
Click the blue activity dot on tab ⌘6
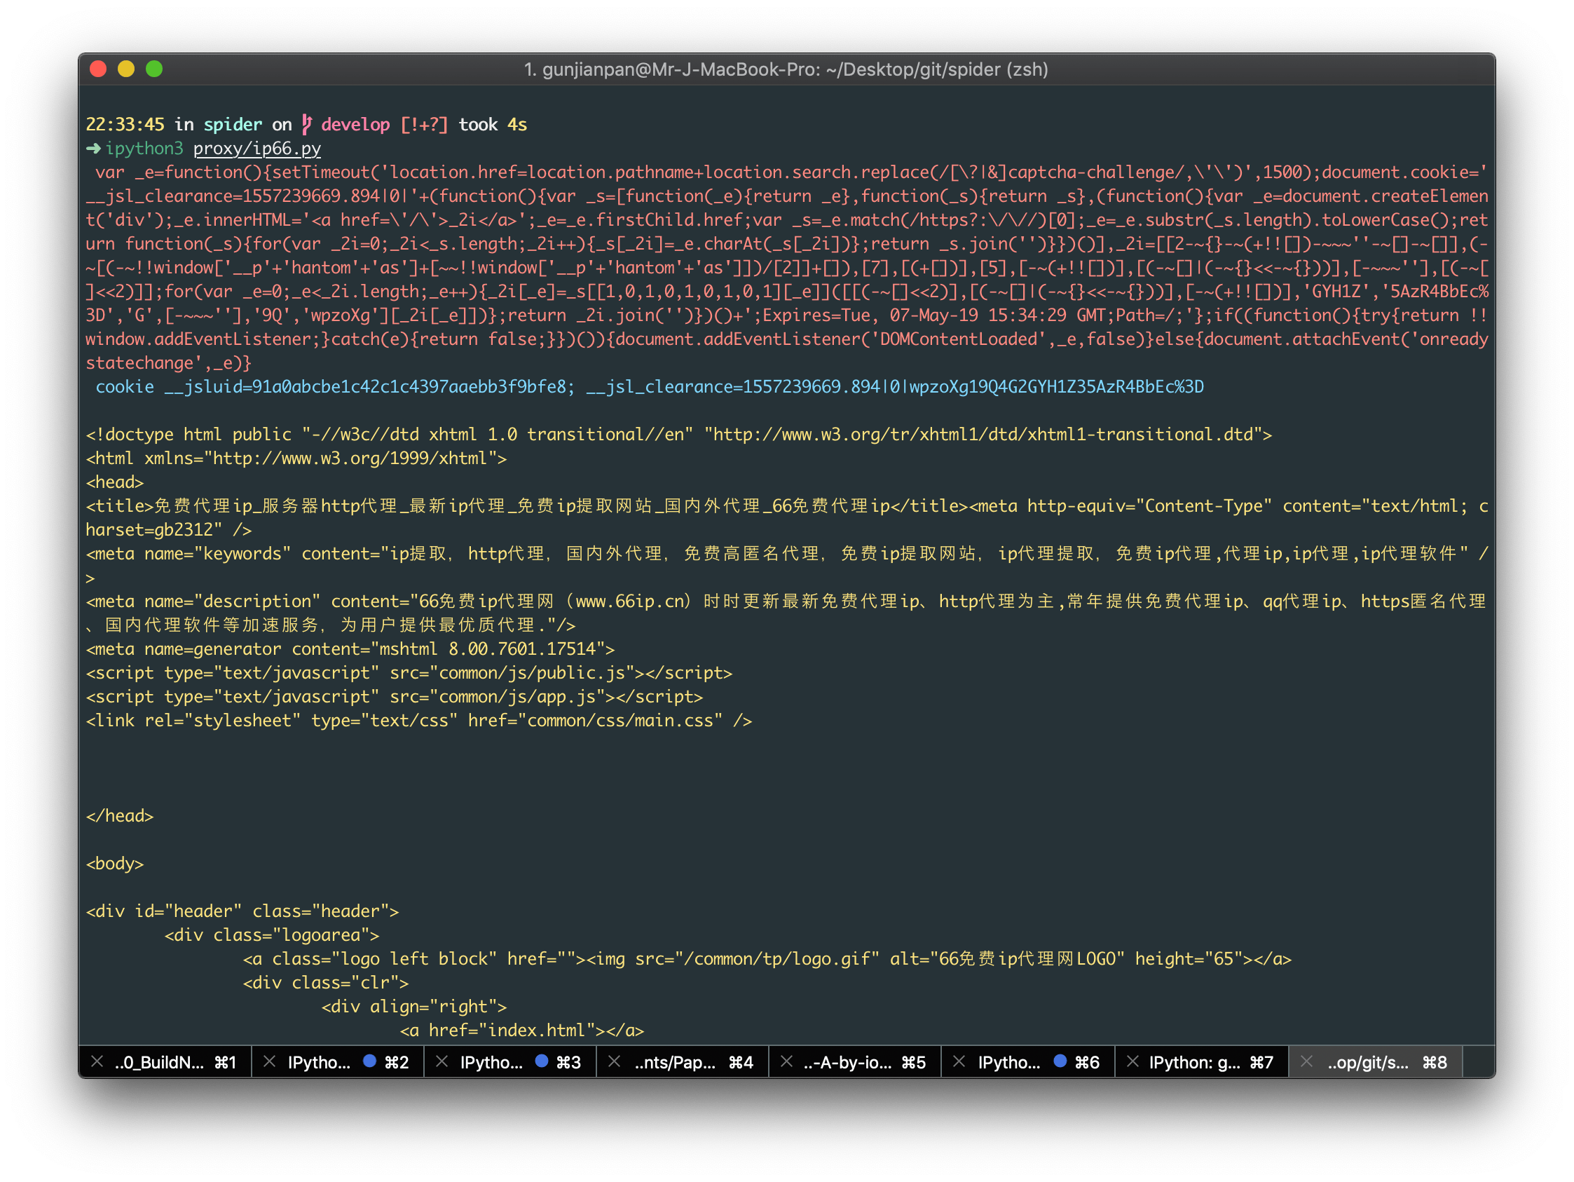click(1060, 1061)
